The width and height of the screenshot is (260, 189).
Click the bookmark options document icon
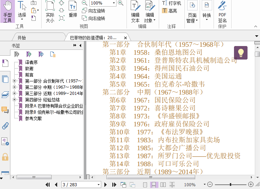(x=53, y=54)
